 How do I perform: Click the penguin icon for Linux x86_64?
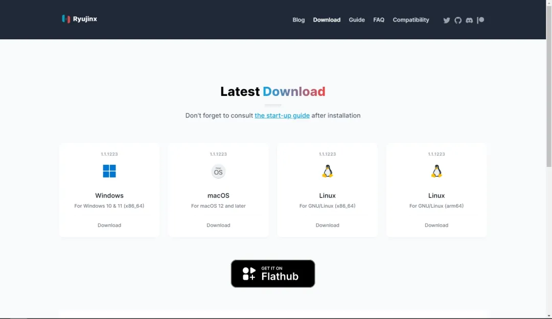pyautogui.click(x=328, y=171)
